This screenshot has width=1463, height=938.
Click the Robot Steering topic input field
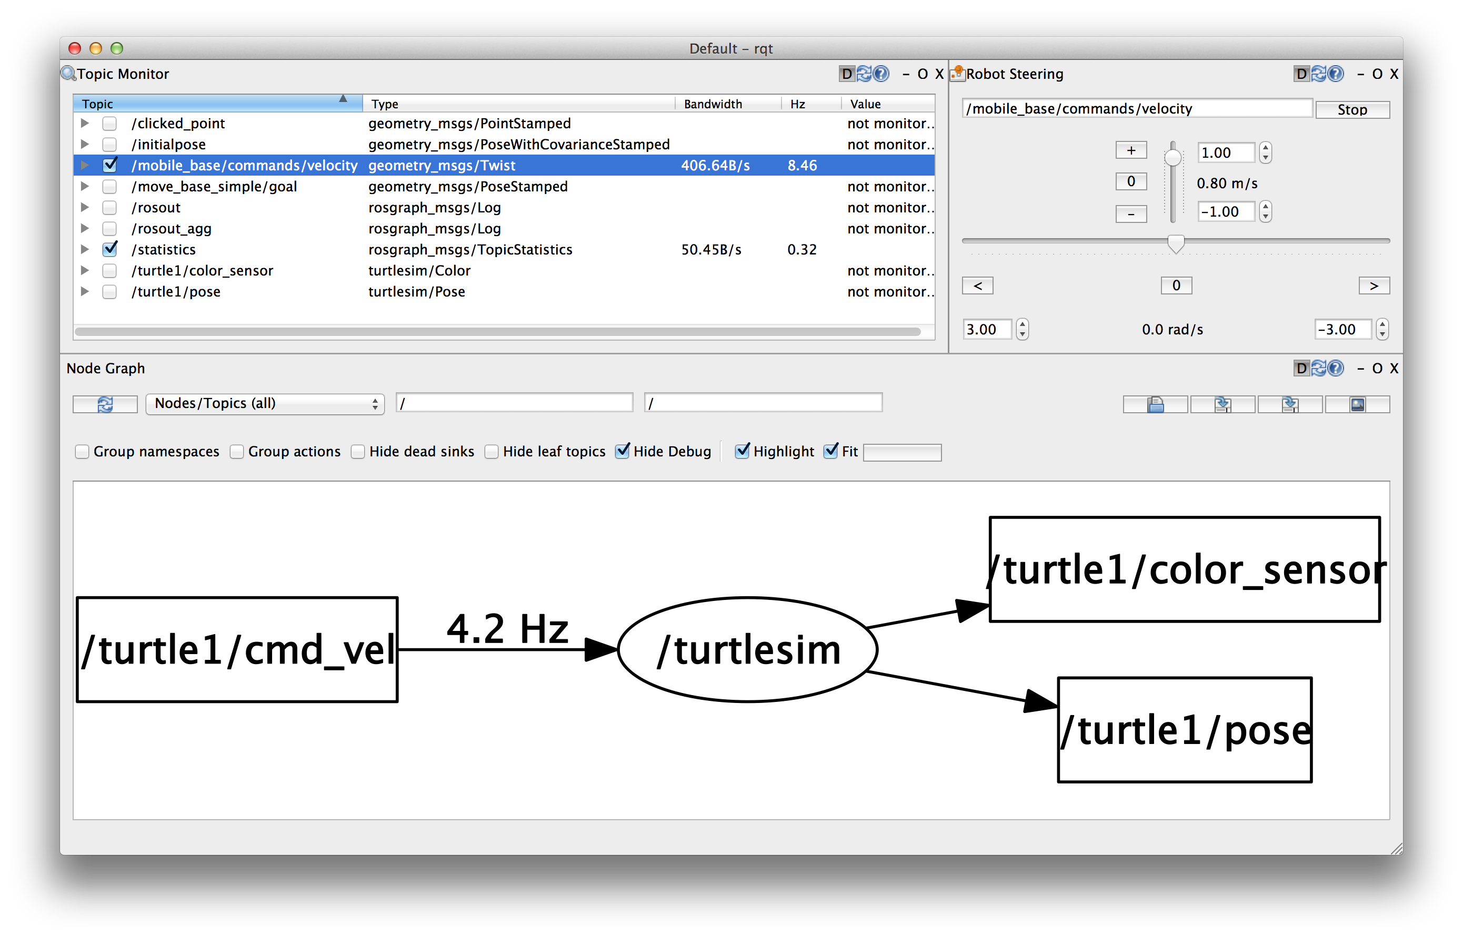(1137, 109)
